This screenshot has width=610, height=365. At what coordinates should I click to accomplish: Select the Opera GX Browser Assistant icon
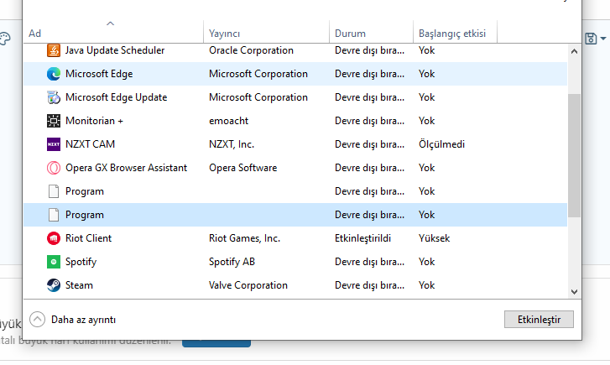(x=54, y=168)
